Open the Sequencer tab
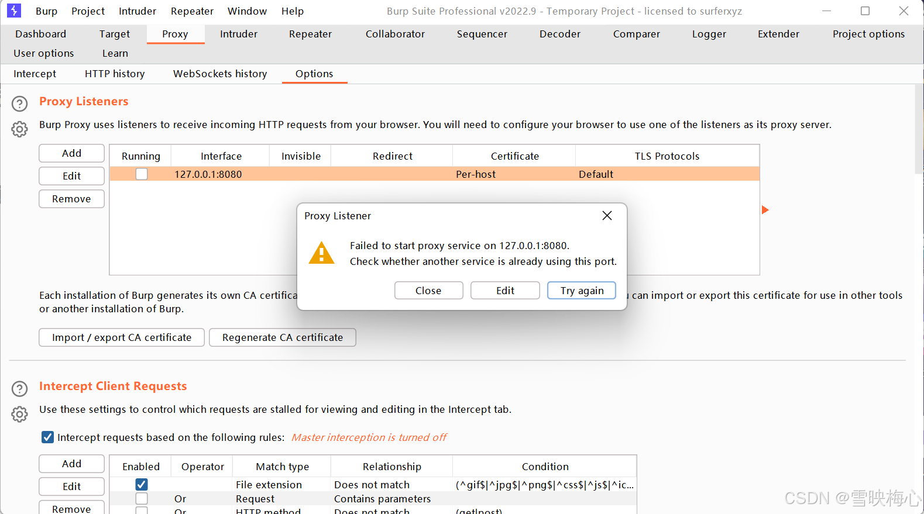924x514 pixels. click(482, 34)
